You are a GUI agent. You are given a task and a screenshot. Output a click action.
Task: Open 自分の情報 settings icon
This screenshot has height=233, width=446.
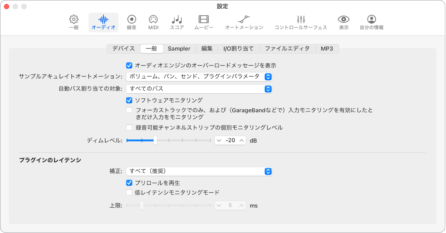(371, 22)
